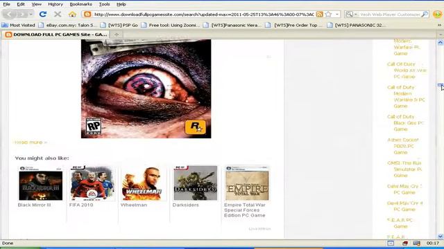Reload the page with the blue refresh icon
Viewport: 444px width, 249px height.
(43, 14)
